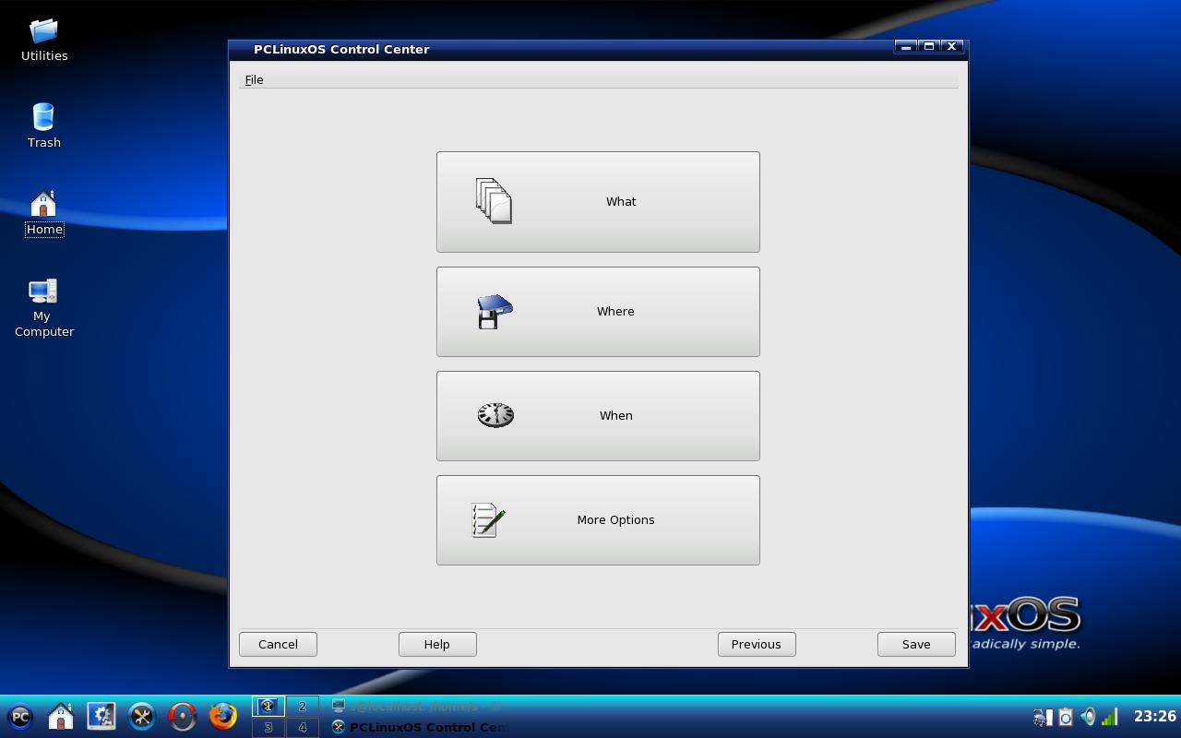Minimize the PCLinuxOS Control Center window
This screenshot has width=1181, height=738.
[906, 47]
